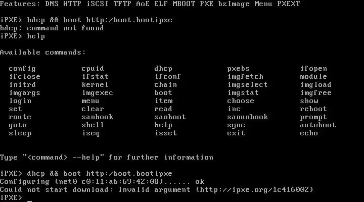Viewport: 364px width, 202px height.
Task: Click the 'kernel' command text
Action: [95, 85]
